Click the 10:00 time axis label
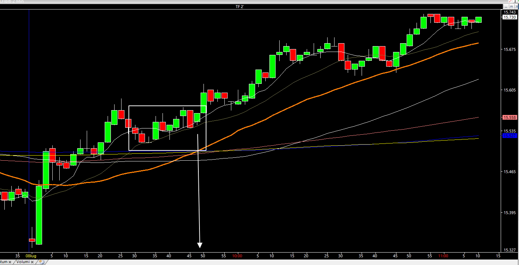This screenshot has width=519, height=265. 237,255
